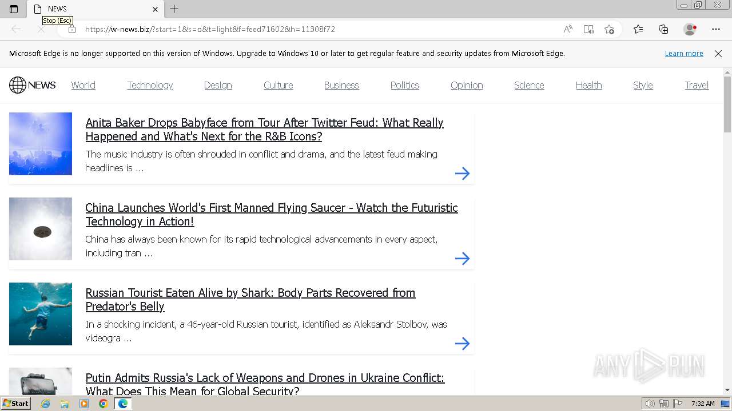Click Learn more link in notification

click(684, 54)
